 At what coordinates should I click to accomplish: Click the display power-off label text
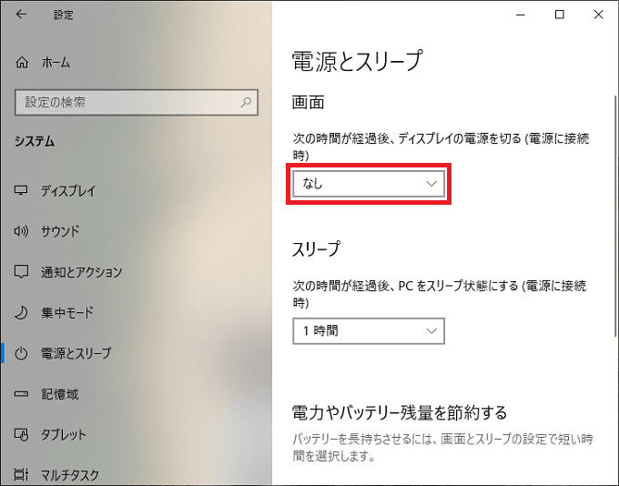tap(441, 147)
